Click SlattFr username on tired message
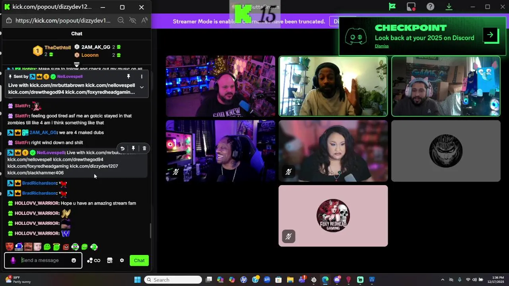The width and height of the screenshot is (509, 286). 22,116
